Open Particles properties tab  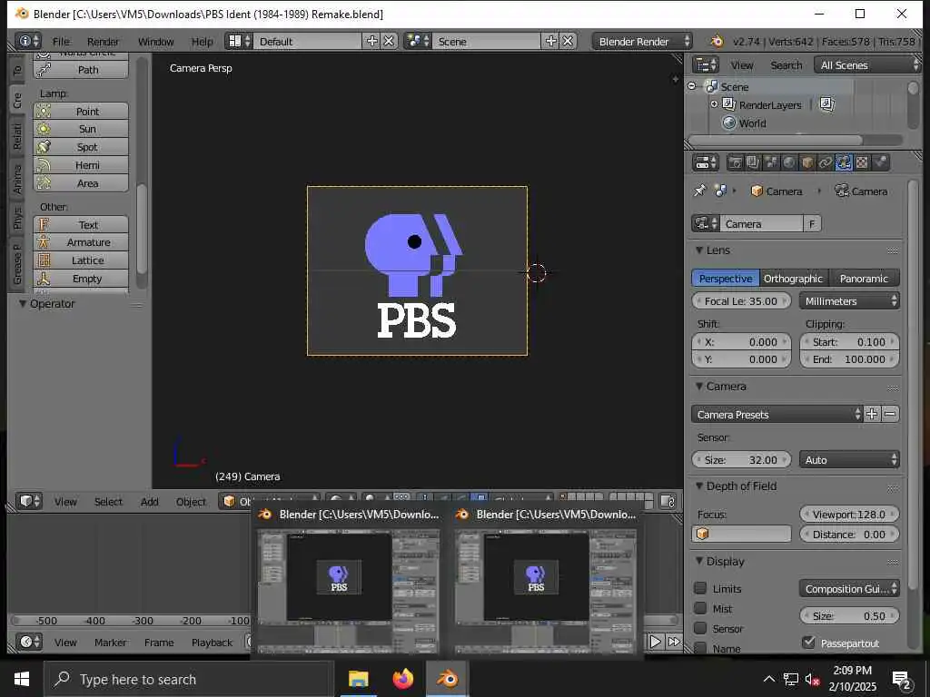pyautogui.click(x=881, y=162)
